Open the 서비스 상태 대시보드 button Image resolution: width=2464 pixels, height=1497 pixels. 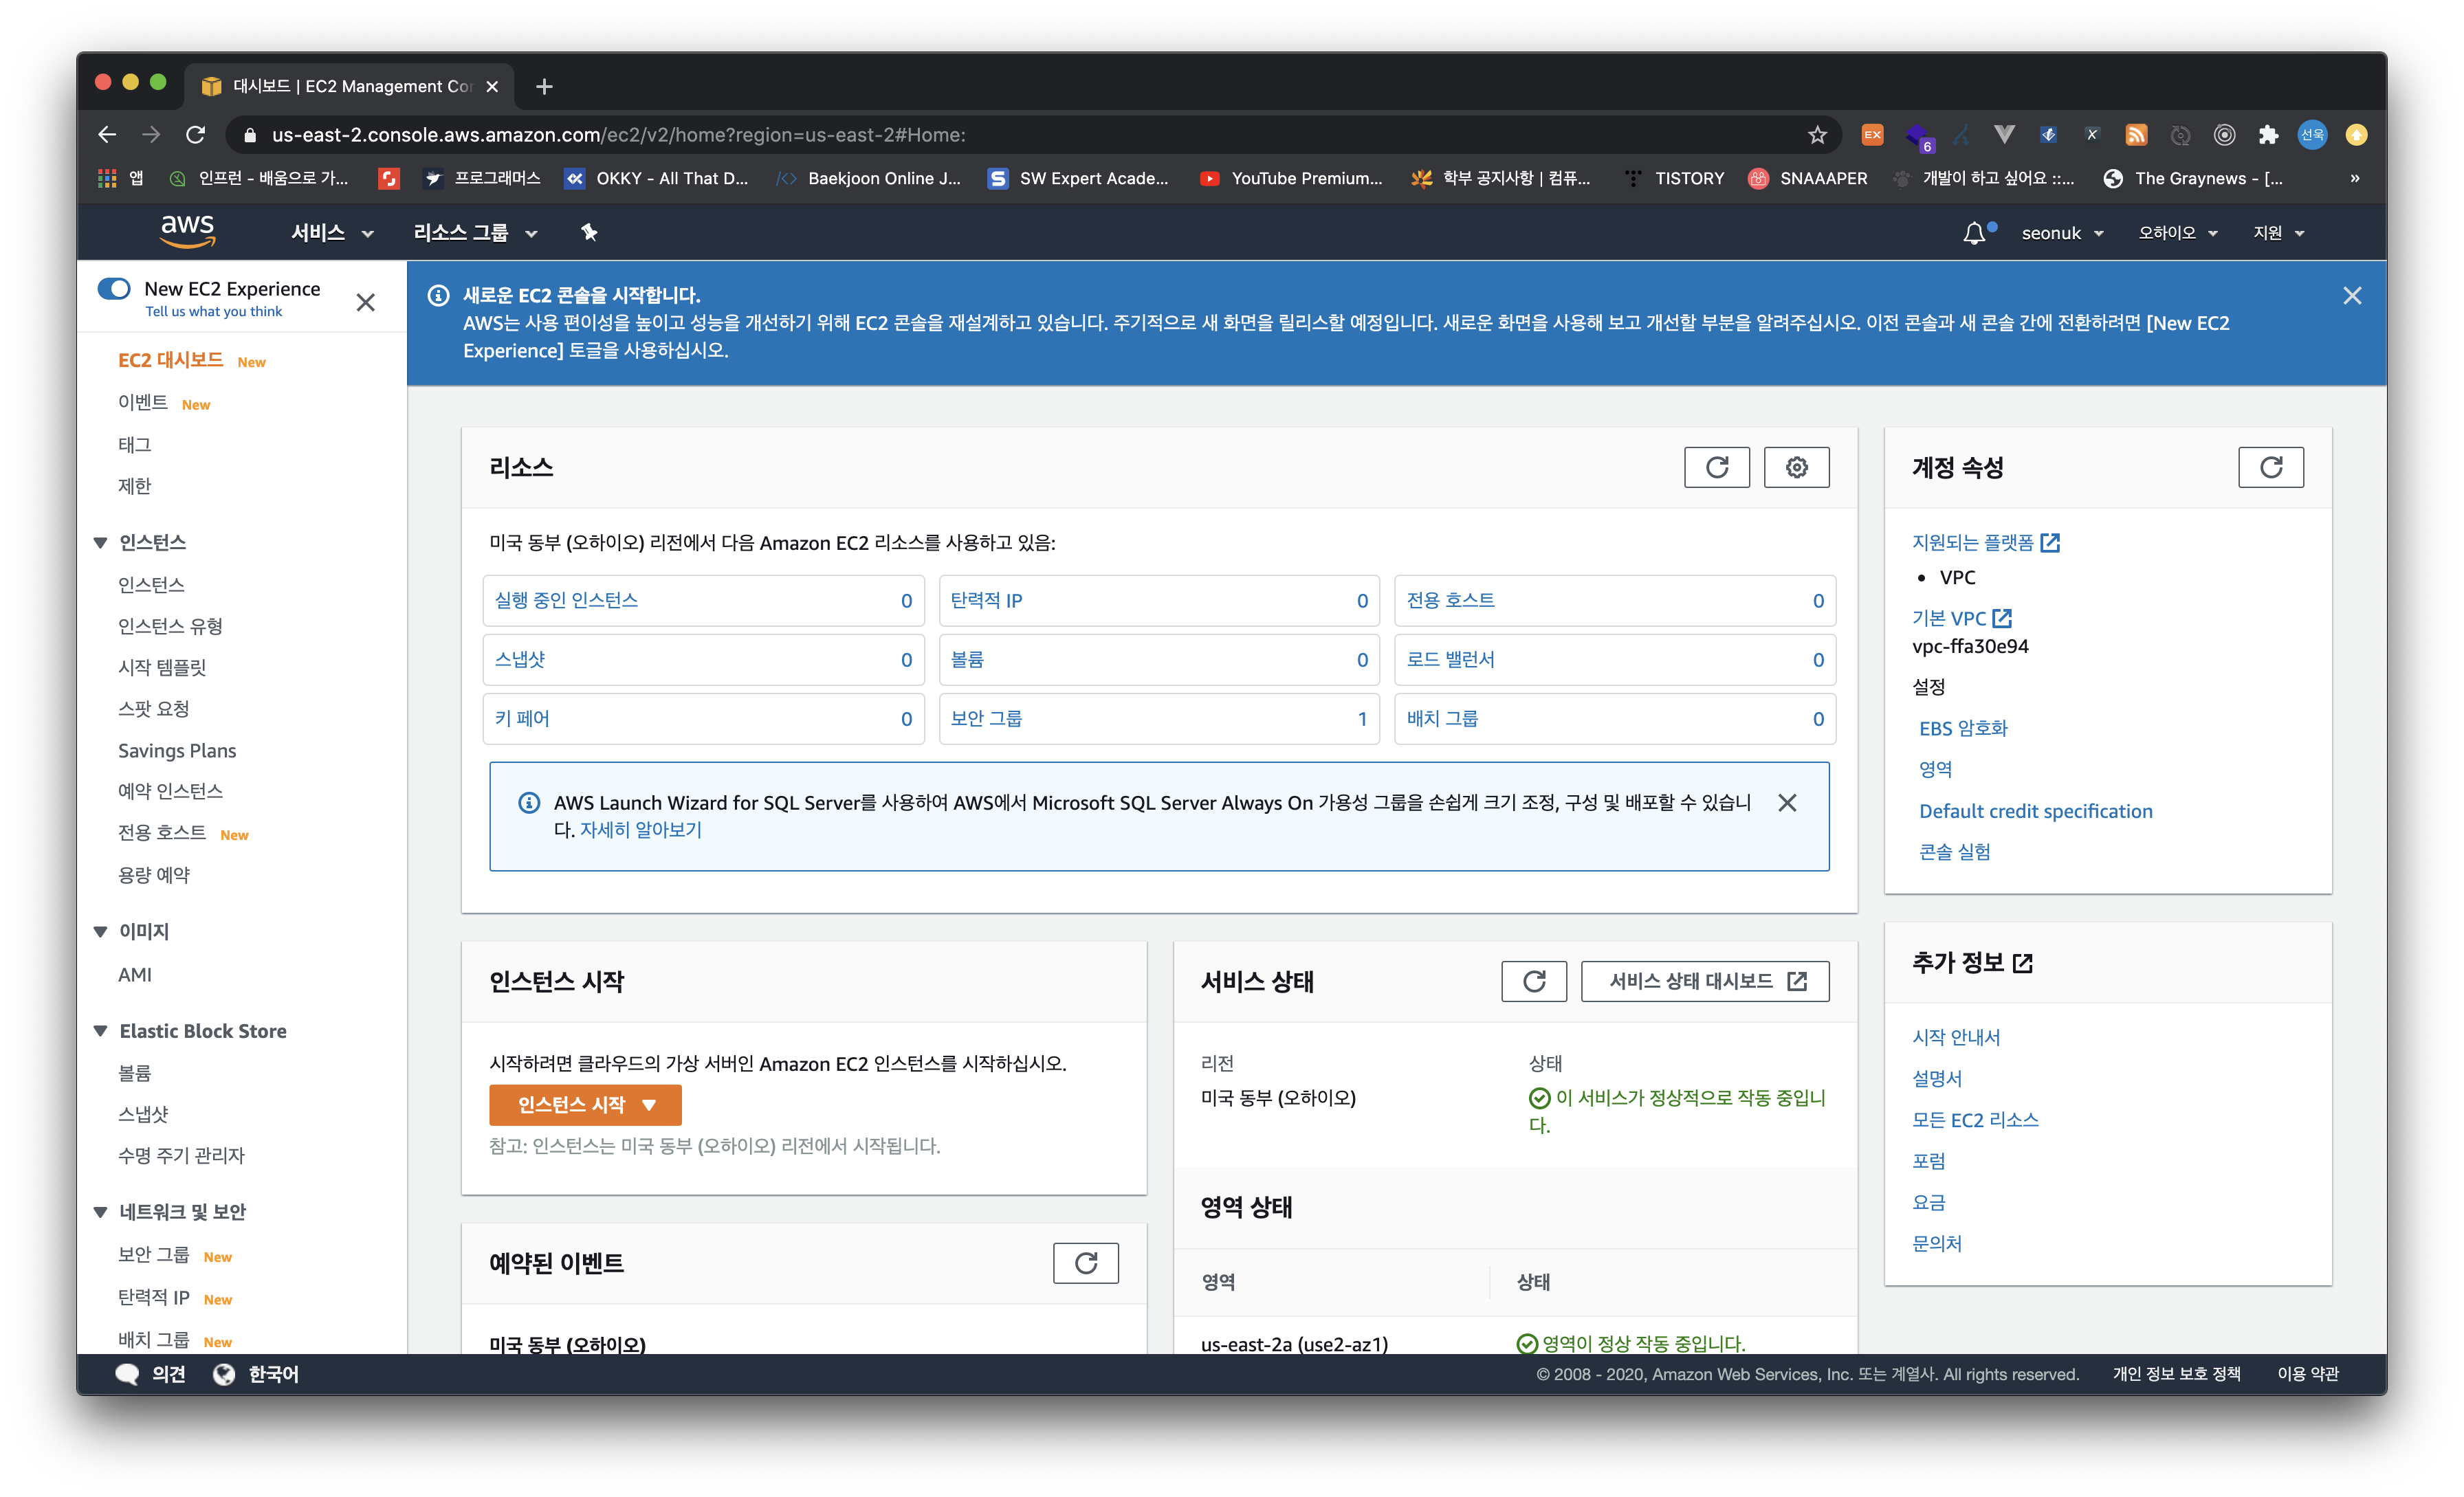[x=1705, y=981]
